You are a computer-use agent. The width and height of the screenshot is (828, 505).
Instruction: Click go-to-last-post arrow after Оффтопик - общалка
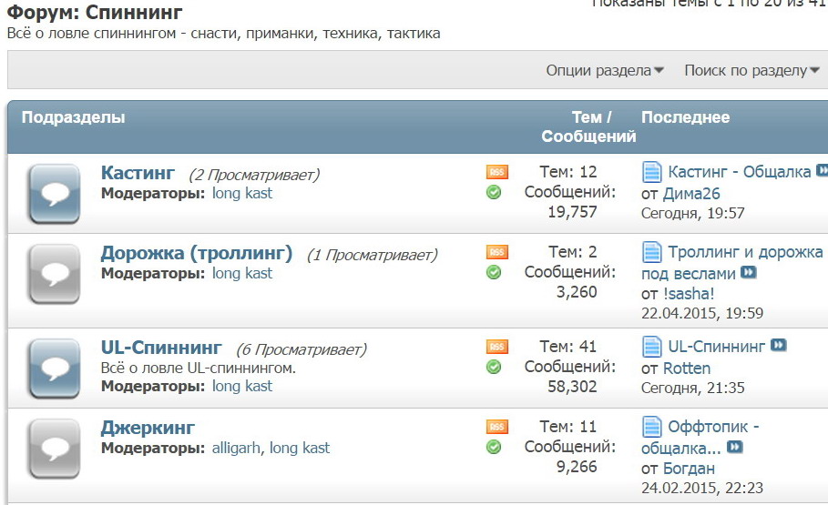(734, 448)
